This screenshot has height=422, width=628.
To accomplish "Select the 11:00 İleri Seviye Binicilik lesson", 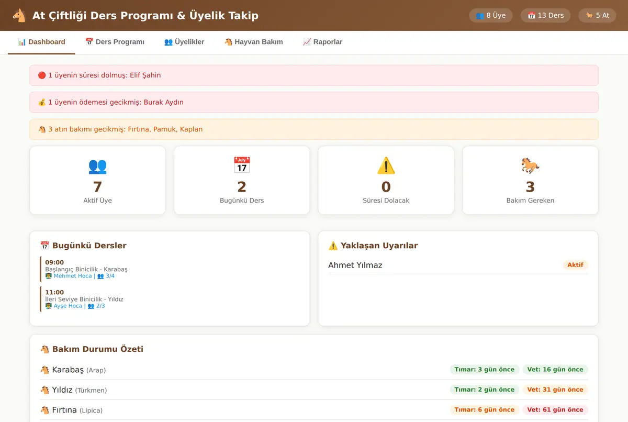I will tap(170, 299).
